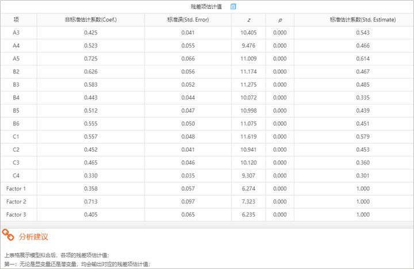Click Std. Estimate 0.301 in row C4
The width and height of the screenshot is (414, 269).
pyautogui.click(x=363, y=175)
